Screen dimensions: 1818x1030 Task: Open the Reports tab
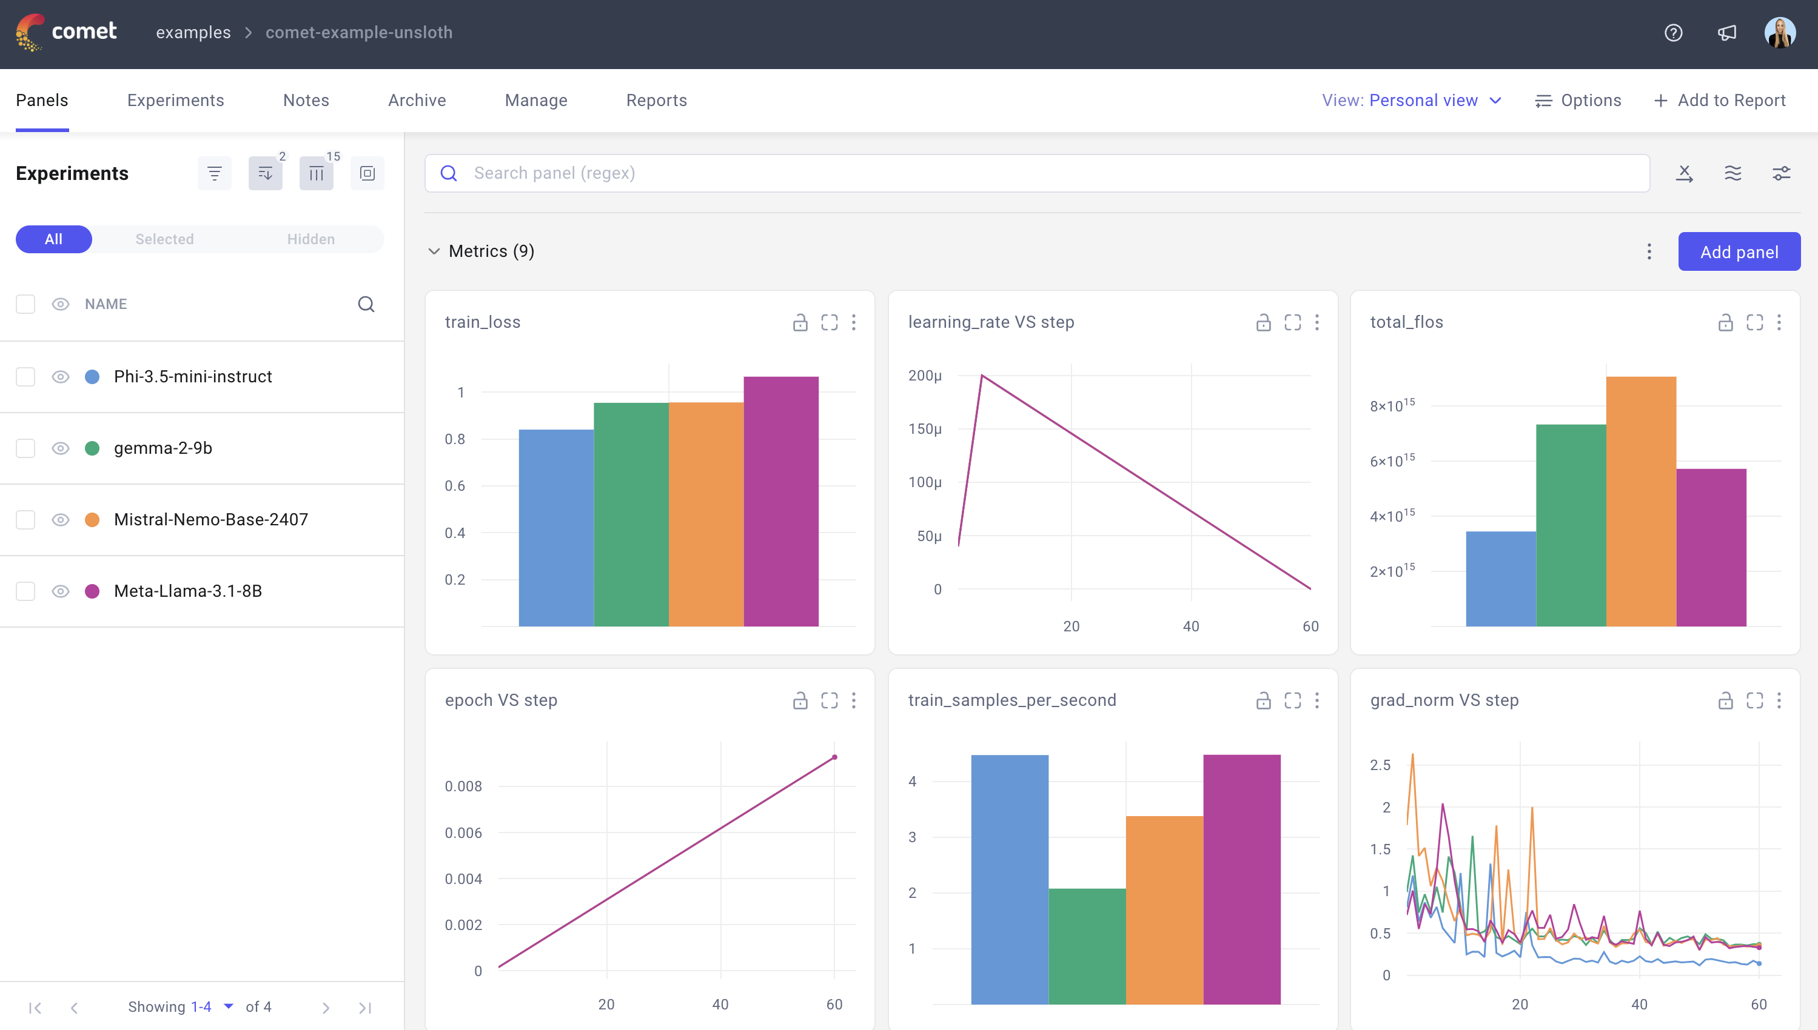click(x=656, y=101)
